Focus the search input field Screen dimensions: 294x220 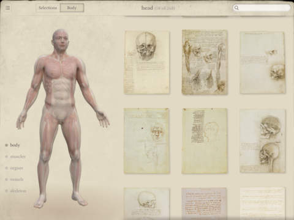(262, 8)
